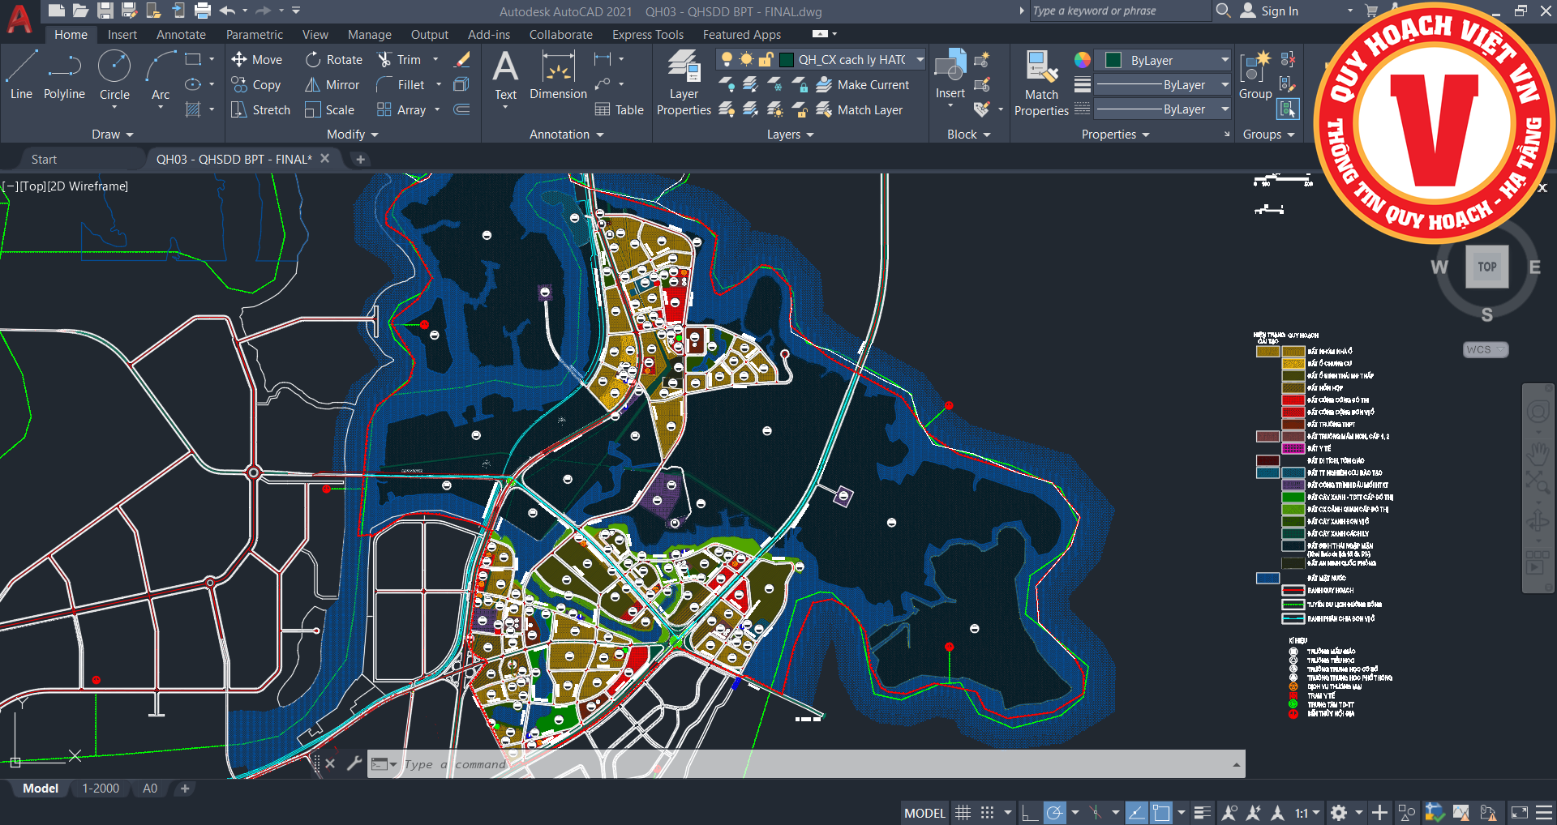1557x825 pixels.
Task: Open the Layer Properties manager
Action: point(684,82)
